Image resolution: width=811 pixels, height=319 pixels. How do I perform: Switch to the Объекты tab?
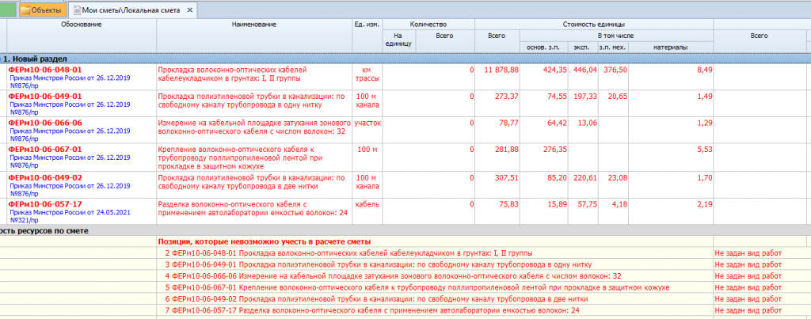pos(44,9)
